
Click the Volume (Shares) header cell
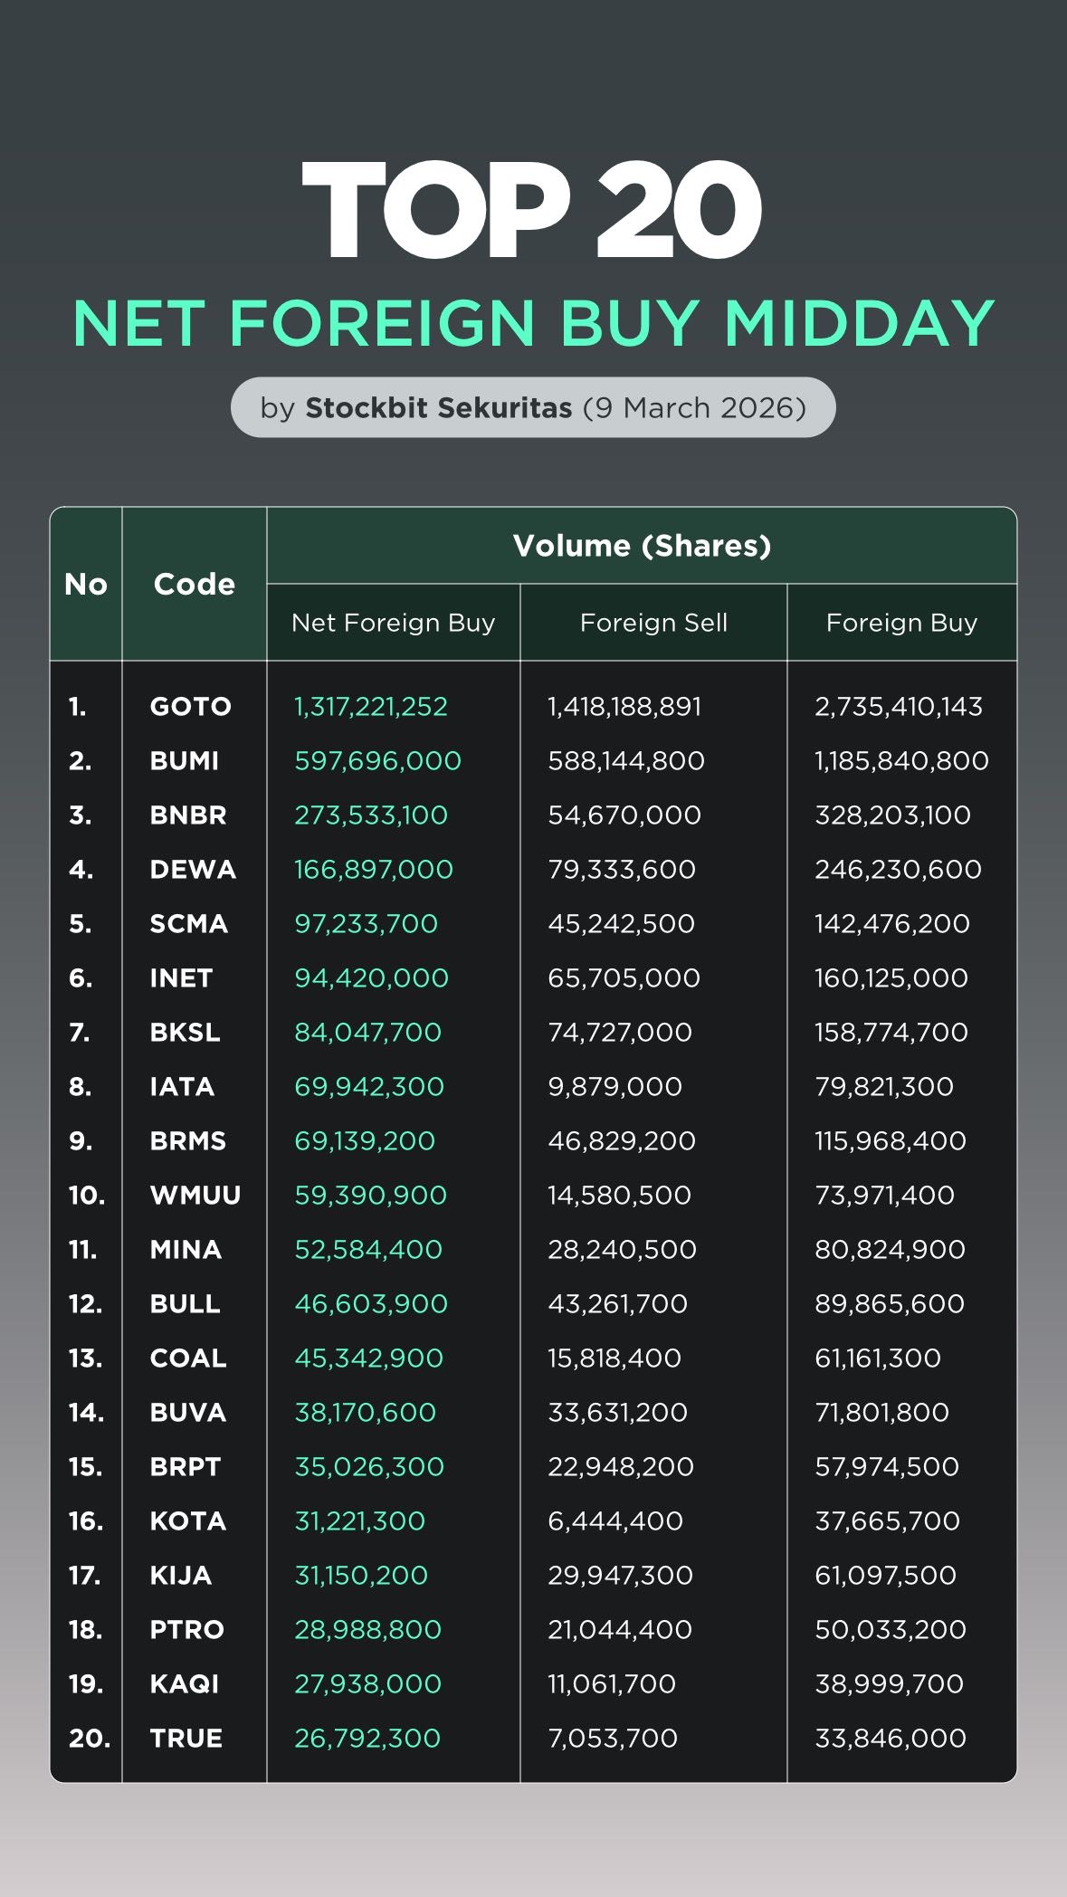coord(642,546)
